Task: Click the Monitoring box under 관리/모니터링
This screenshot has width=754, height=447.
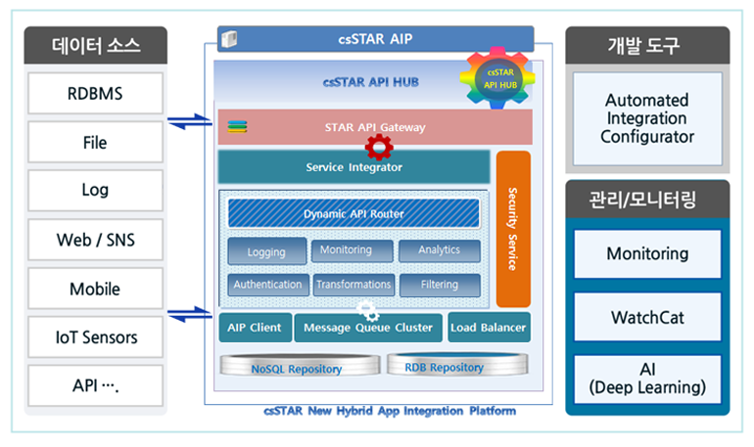Action: click(647, 253)
